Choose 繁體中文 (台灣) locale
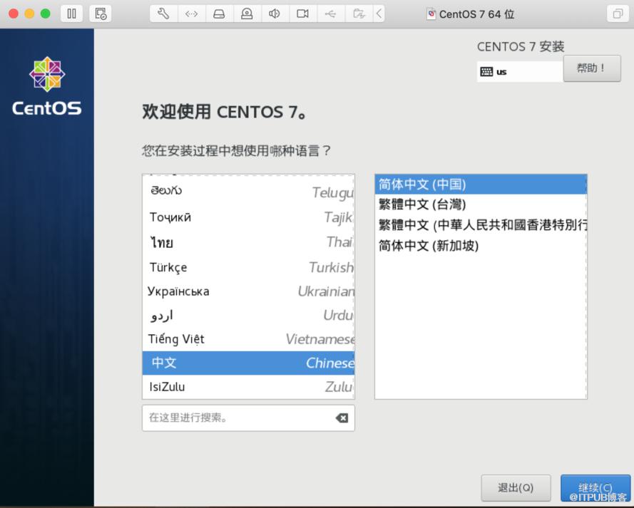Screen dimensions: 634x508 point(481,204)
